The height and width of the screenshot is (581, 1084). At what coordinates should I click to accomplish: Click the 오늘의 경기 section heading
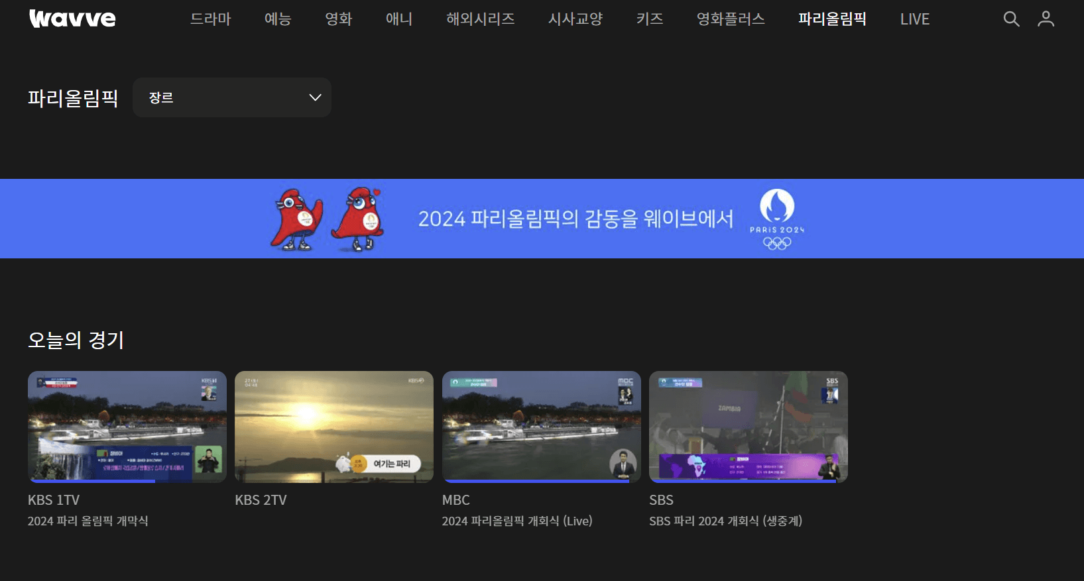pyautogui.click(x=76, y=340)
